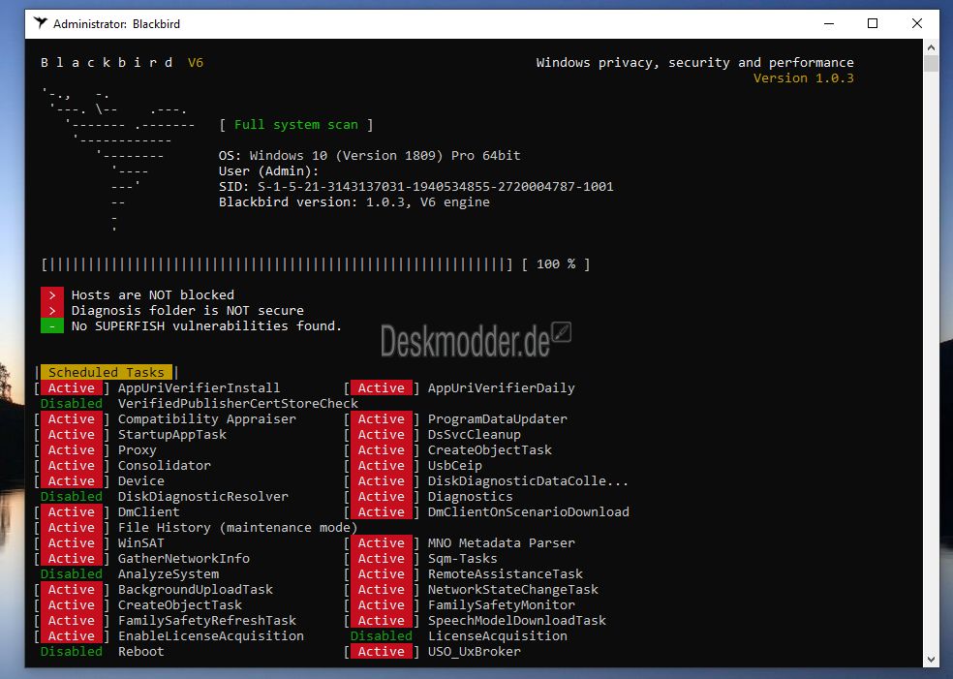
Task: Click task name 'CreateObjectTask' in right column
Action: [490, 449]
